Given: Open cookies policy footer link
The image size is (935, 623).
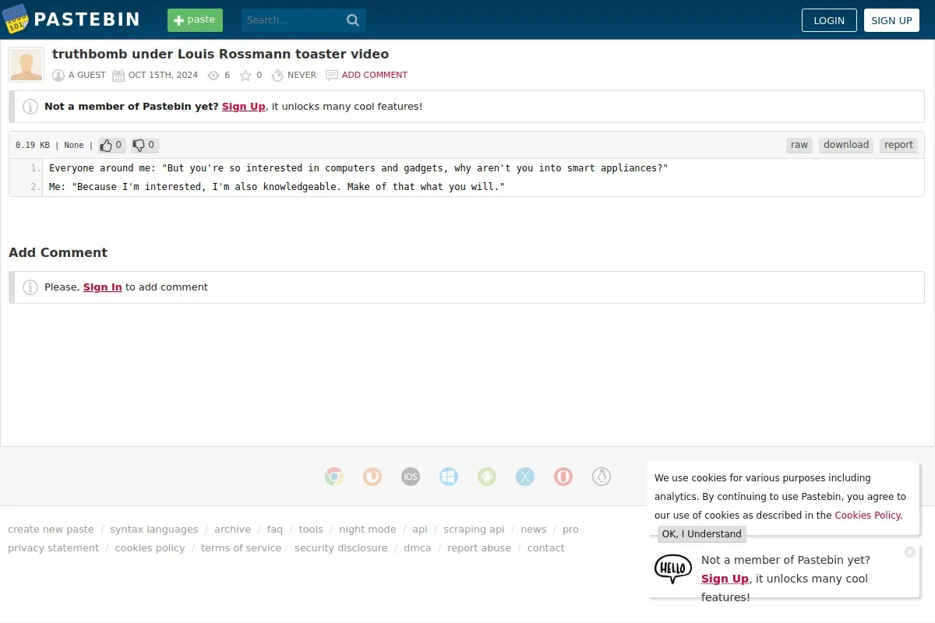Looking at the screenshot, I should (x=150, y=548).
